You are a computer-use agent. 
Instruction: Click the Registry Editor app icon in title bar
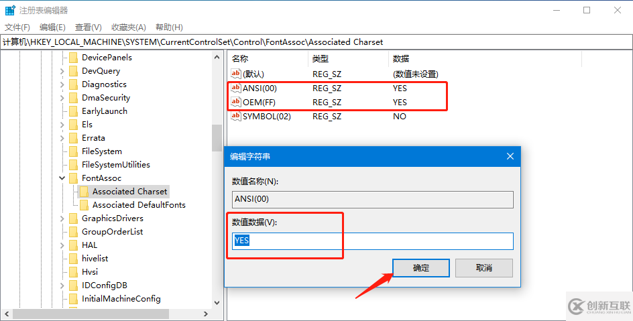(9, 11)
